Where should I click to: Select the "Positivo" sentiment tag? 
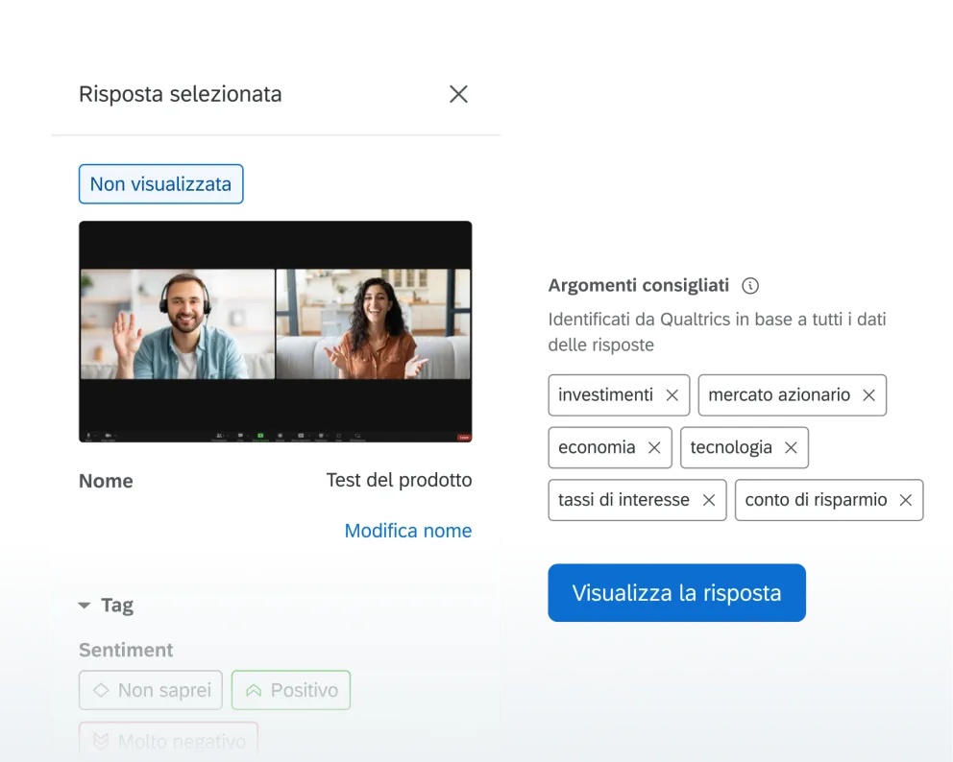coord(290,689)
